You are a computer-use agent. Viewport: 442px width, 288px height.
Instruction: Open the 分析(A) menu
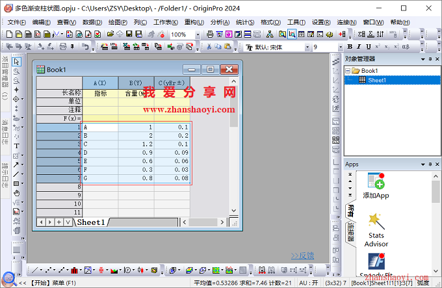point(220,22)
